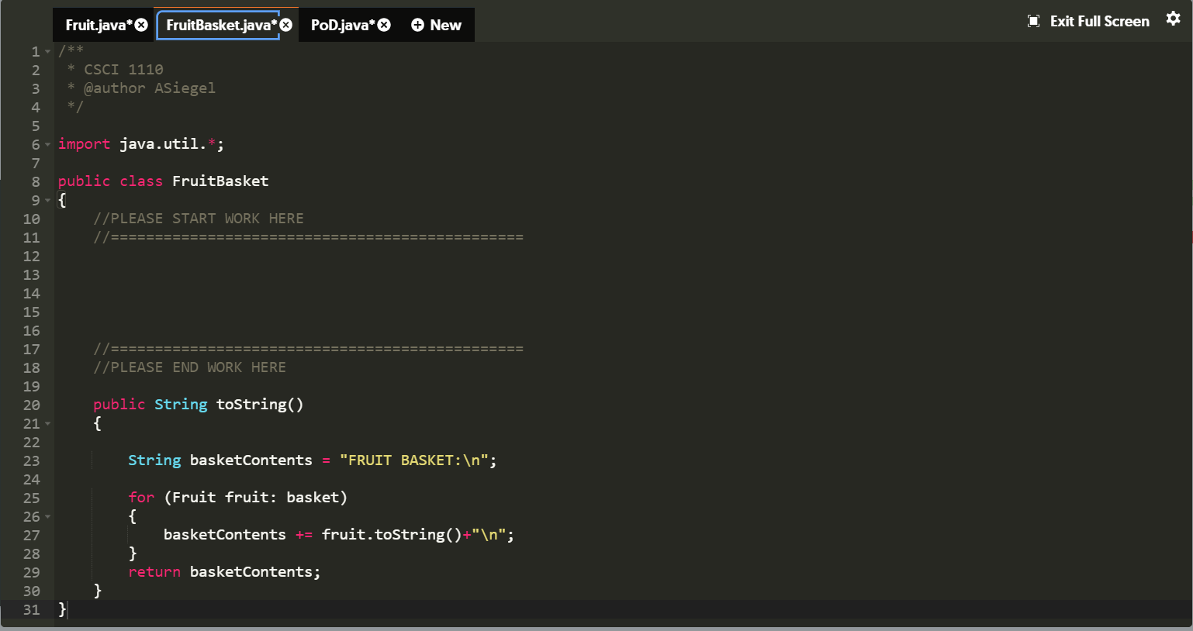Switch to the PoD.java tab

[x=341, y=24]
